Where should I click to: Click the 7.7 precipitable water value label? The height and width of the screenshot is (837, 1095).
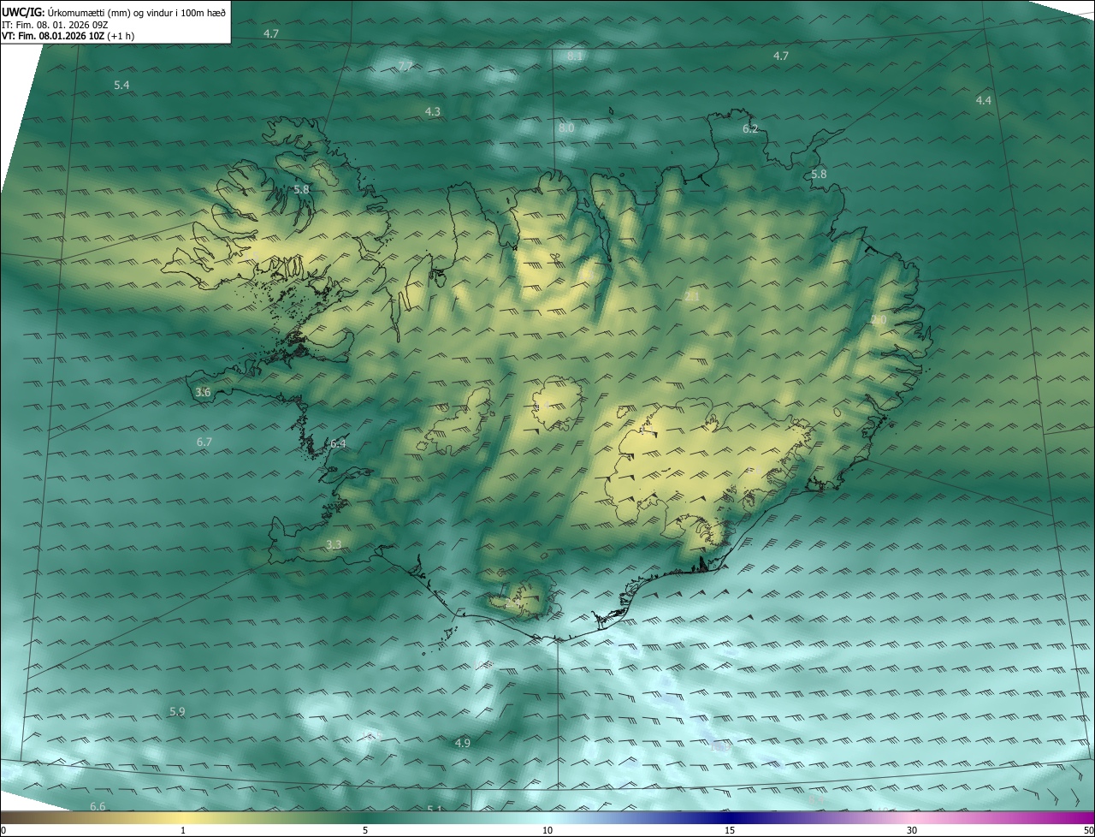point(405,66)
